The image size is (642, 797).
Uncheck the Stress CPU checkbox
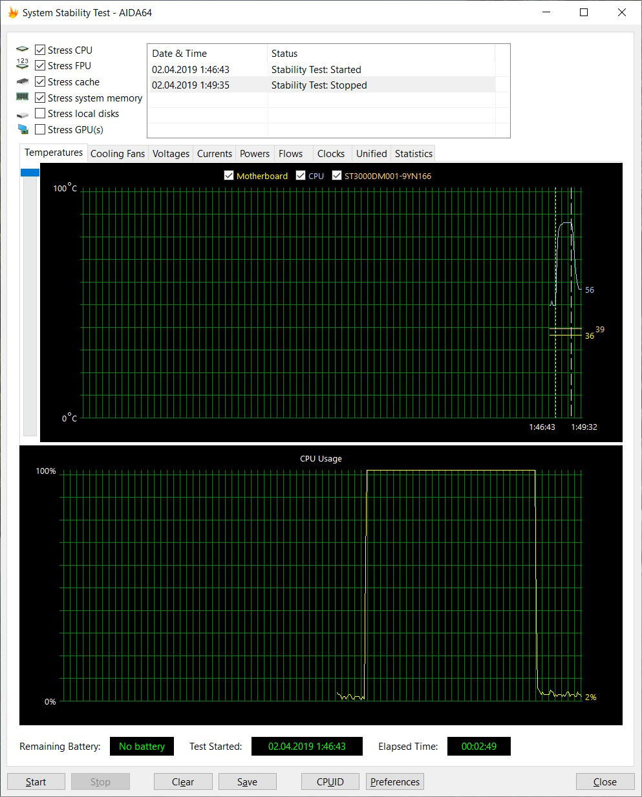coord(40,50)
